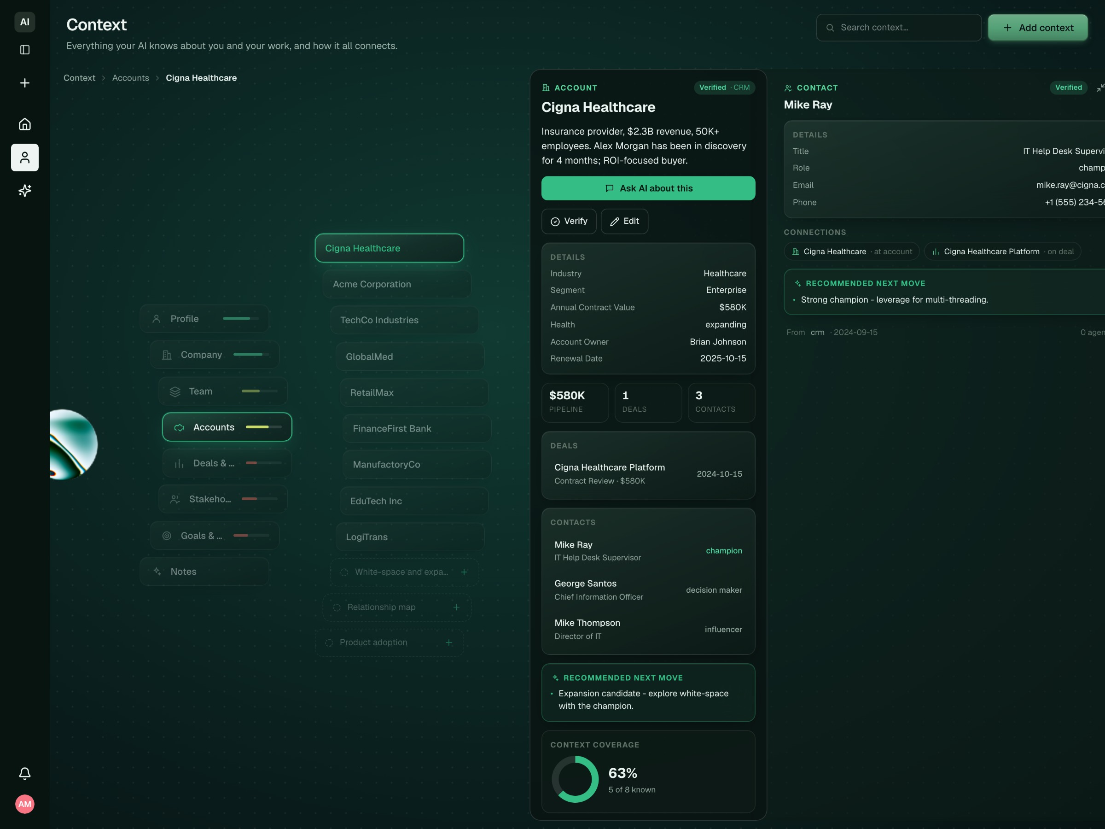The width and height of the screenshot is (1105, 829).
Task: Click Verified badge on contact panel
Action: [x=1068, y=88]
